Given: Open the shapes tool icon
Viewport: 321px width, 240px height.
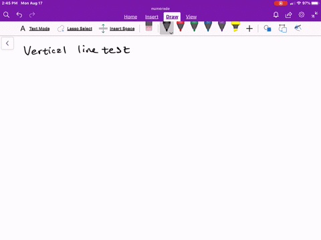Looking at the screenshot, I should pyautogui.click(x=267, y=29).
